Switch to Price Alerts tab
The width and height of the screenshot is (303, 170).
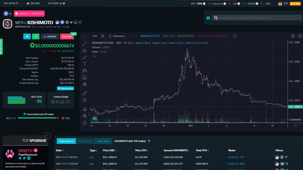pos(104,141)
